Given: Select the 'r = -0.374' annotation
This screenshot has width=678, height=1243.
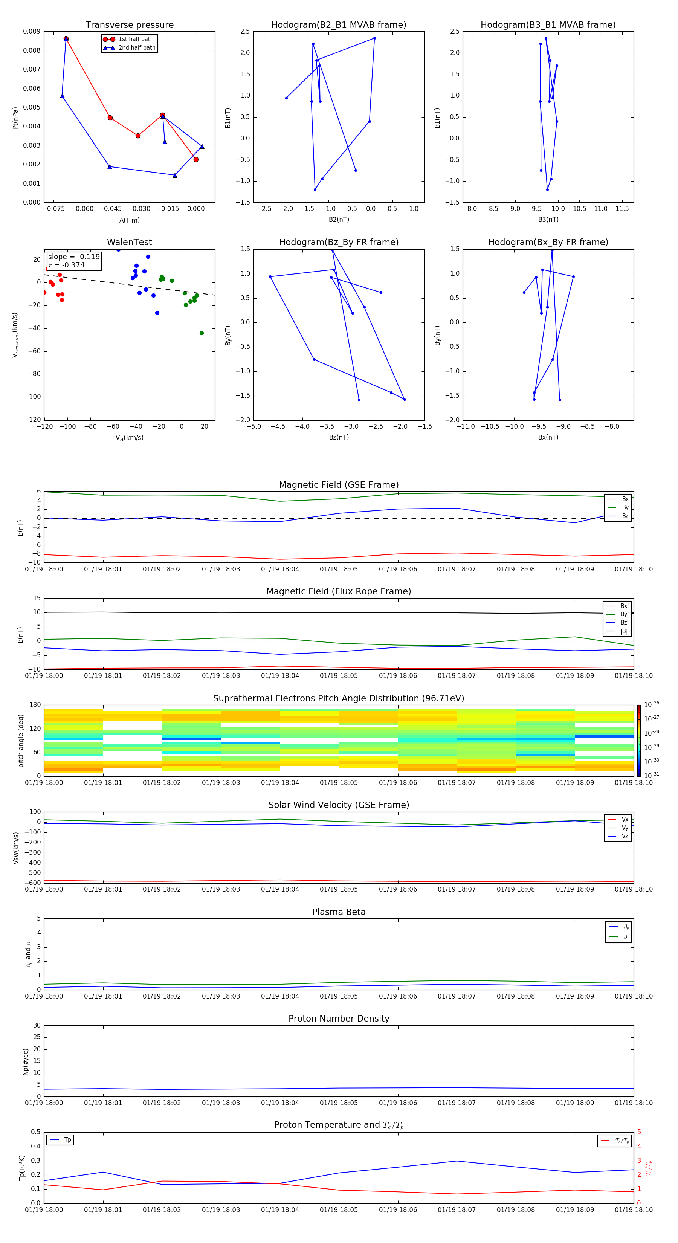Looking at the screenshot, I should point(67,265).
